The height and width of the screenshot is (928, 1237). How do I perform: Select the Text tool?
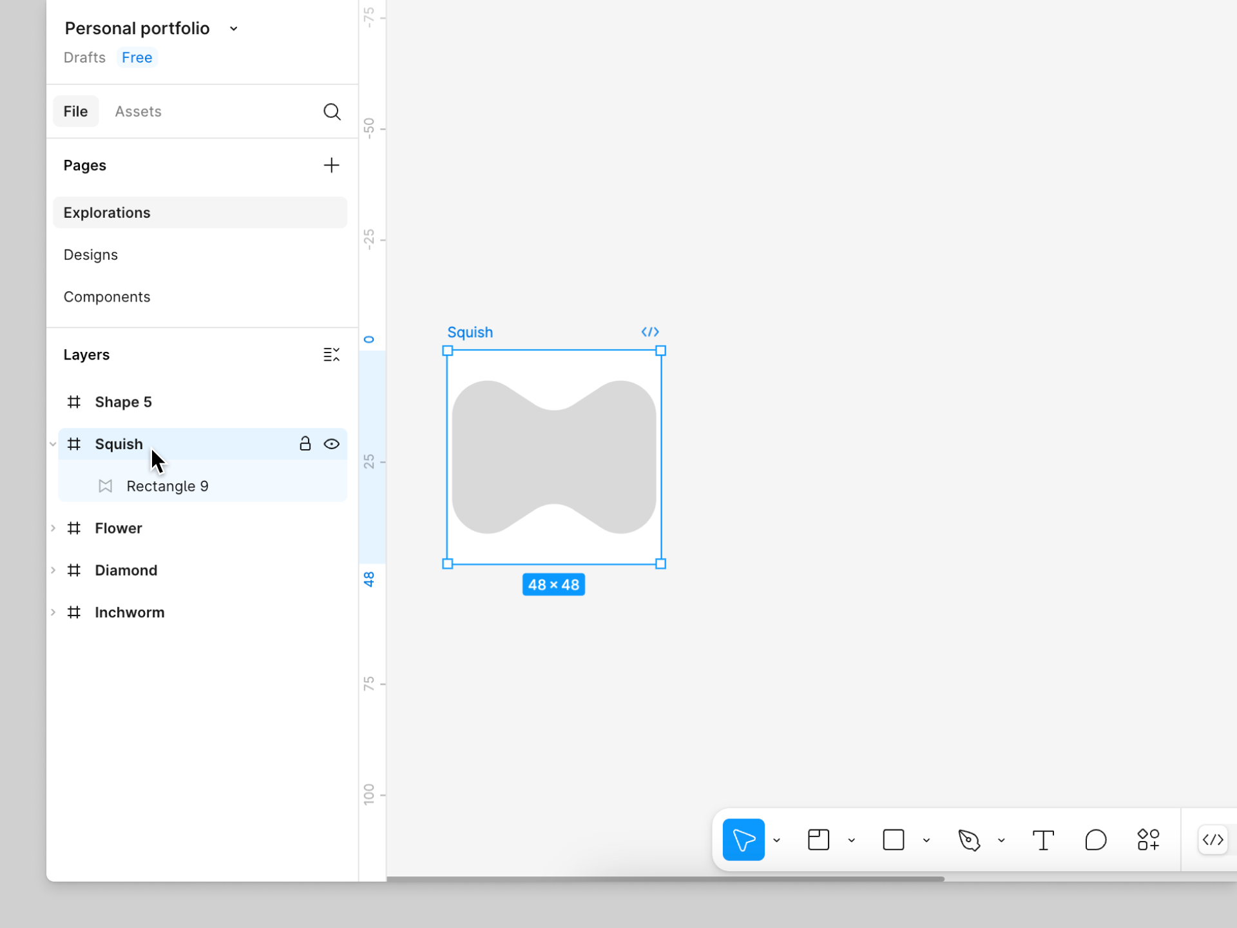[1043, 840]
